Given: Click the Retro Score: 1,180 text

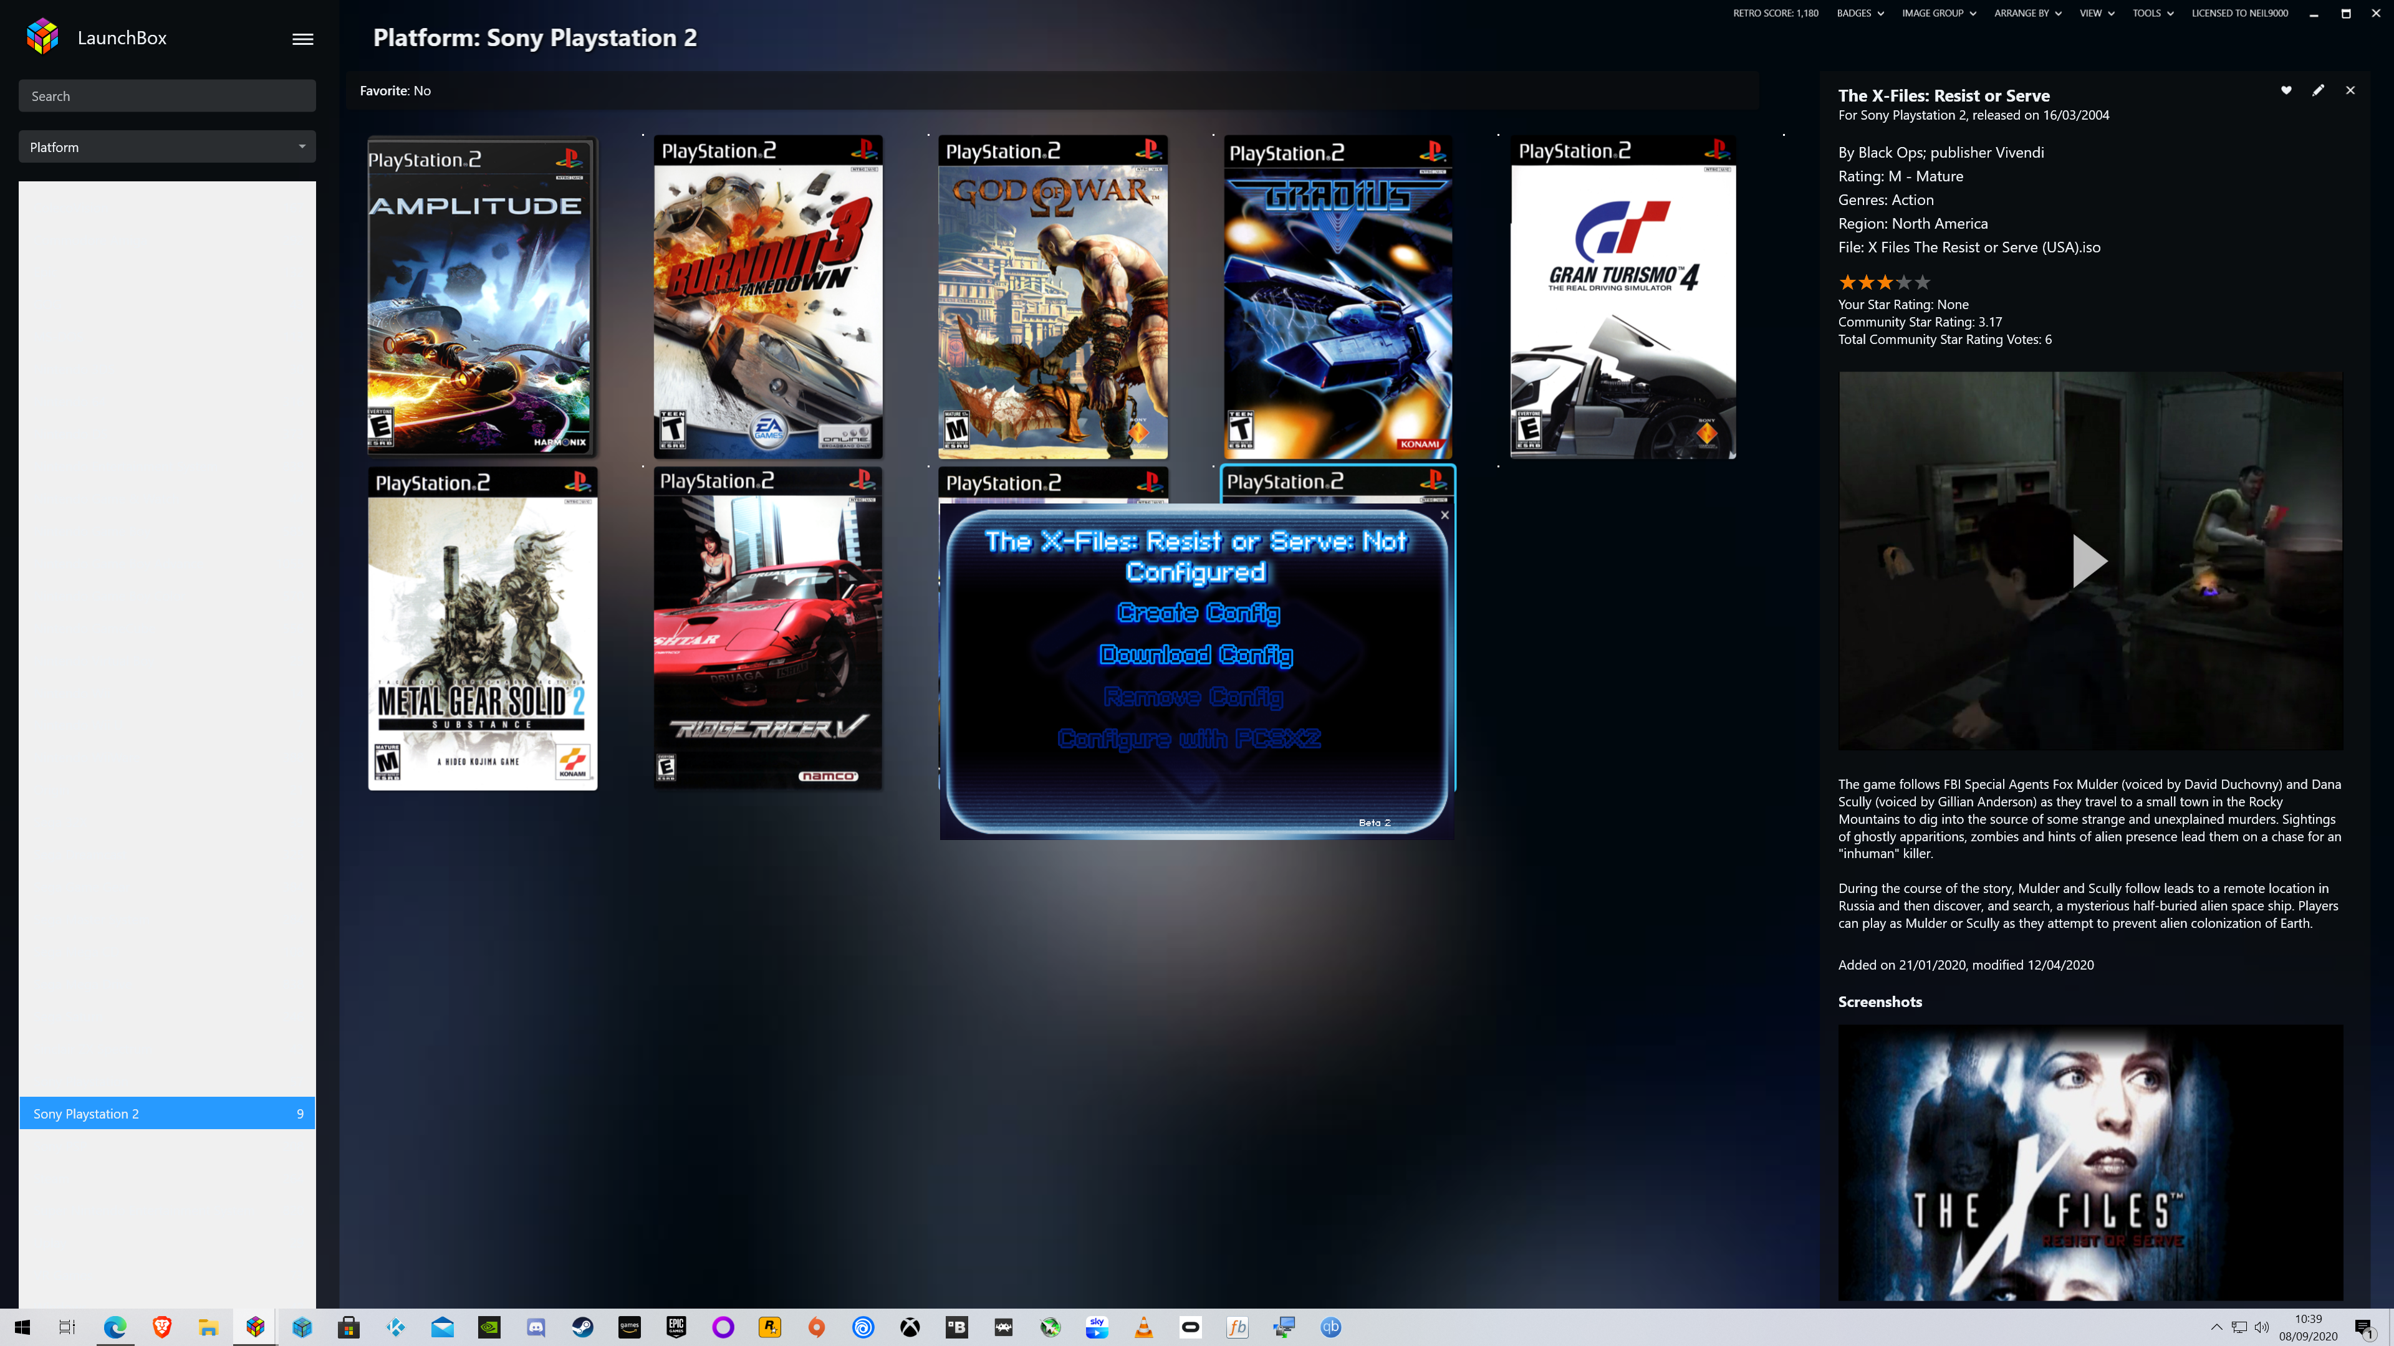Looking at the screenshot, I should coord(1775,13).
